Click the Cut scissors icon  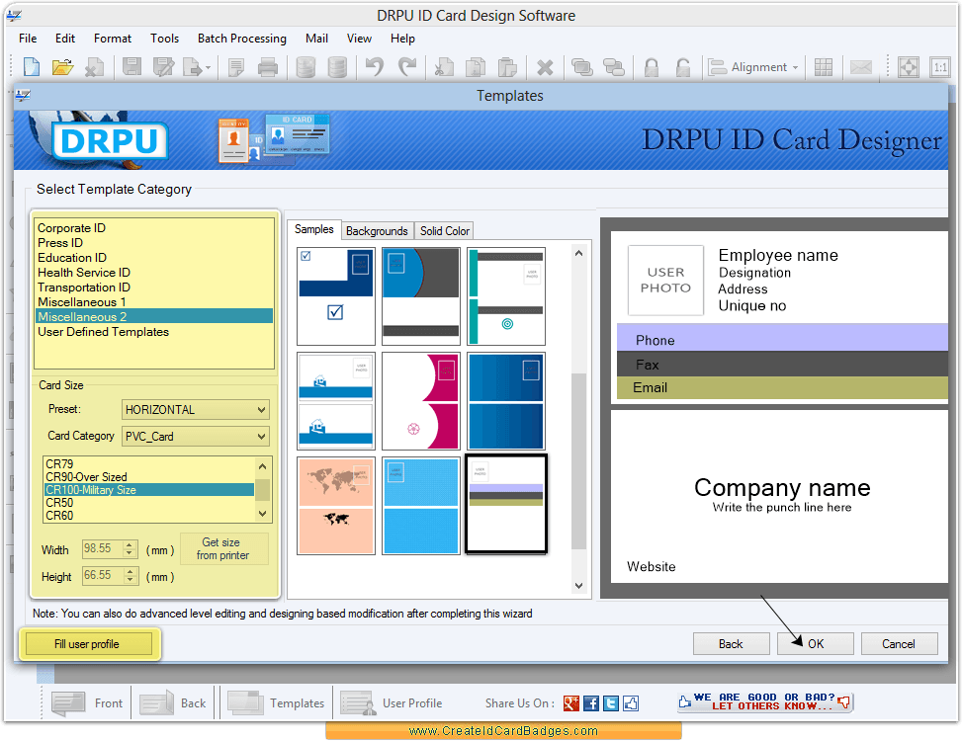pyautogui.click(x=444, y=67)
